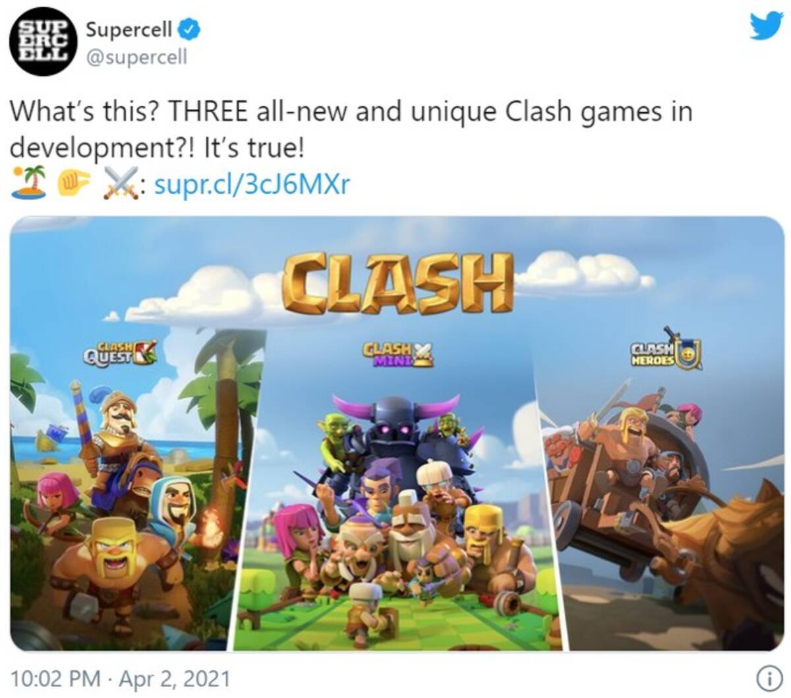The height and width of the screenshot is (698, 791).
Task: Open the @supercell handle
Action: (136, 57)
